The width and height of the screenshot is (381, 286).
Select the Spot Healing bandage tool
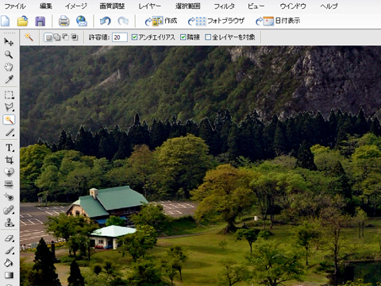click(9, 210)
